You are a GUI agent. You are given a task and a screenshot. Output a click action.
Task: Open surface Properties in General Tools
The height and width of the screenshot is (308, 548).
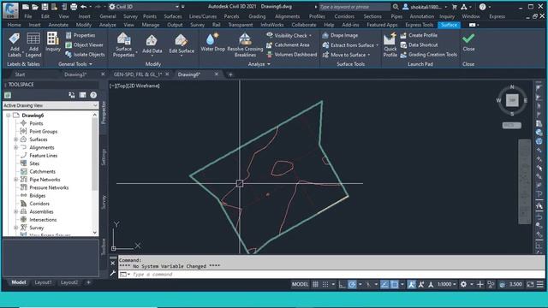(x=80, y=35)
